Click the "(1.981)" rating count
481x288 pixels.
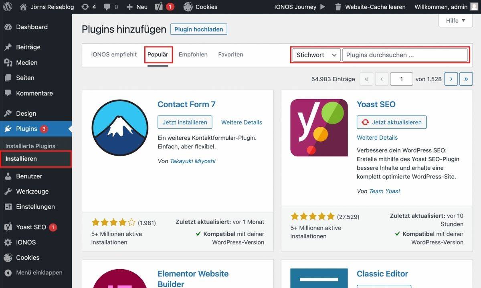tap(147, 223)
